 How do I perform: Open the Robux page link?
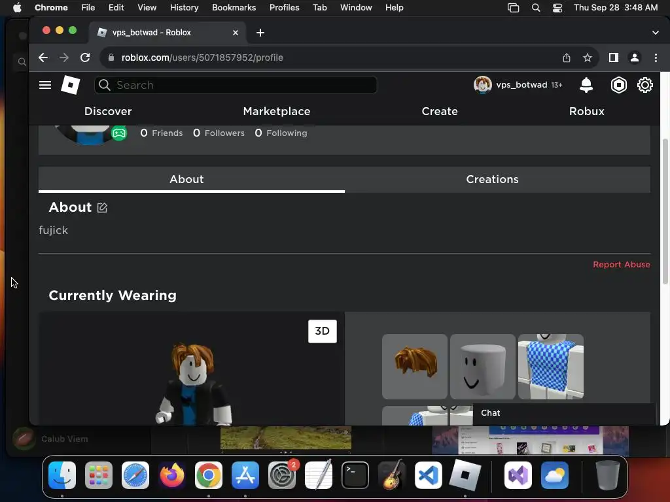click(586, 111)
